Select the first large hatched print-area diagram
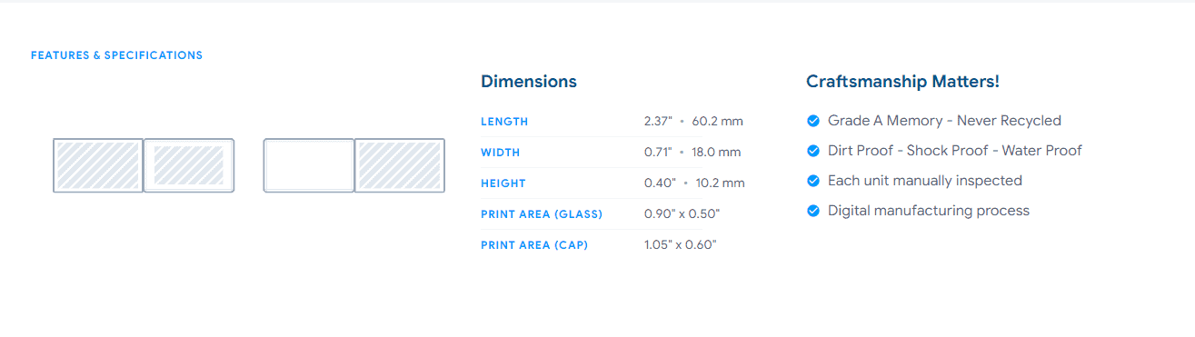This screenshot has width=1195, height=337. [98, 165]
